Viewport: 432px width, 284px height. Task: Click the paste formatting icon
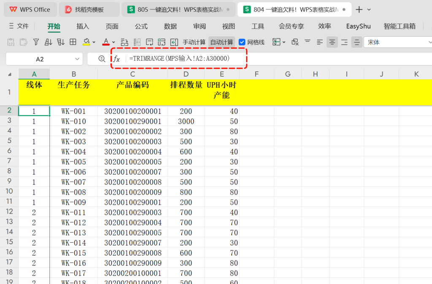[x=24, y=42]
